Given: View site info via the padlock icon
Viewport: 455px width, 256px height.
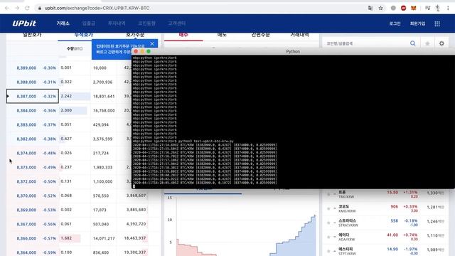Looking at the screenshot, I should [40, 8].
